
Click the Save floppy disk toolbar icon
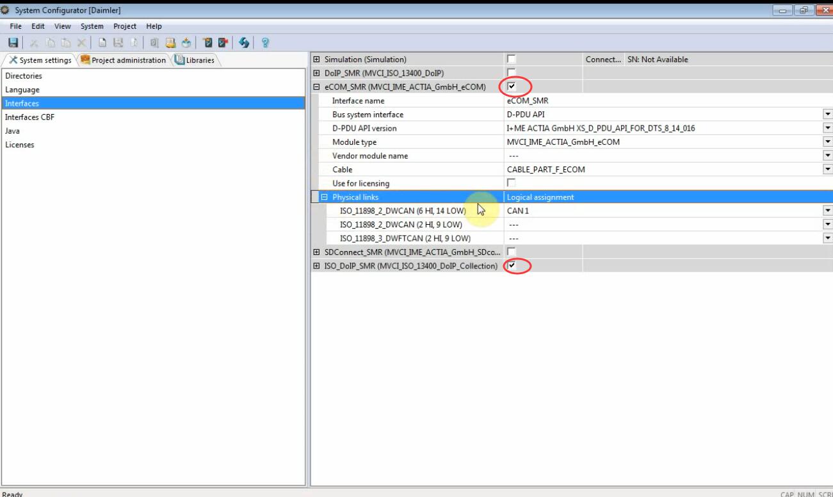[13, 43]
